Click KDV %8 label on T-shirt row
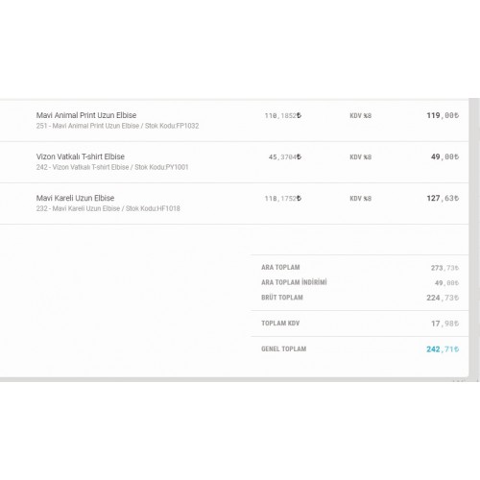 point(360,157)
